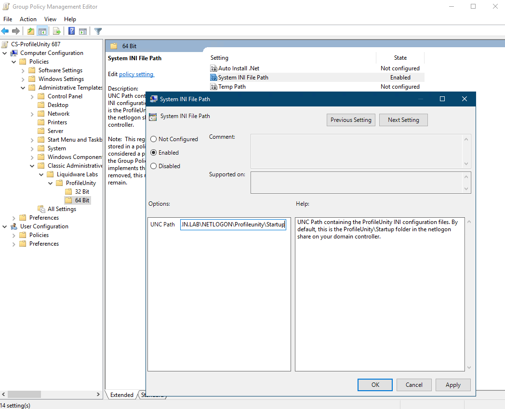Open Help via the blue question mark icon

tap(71, 31)
